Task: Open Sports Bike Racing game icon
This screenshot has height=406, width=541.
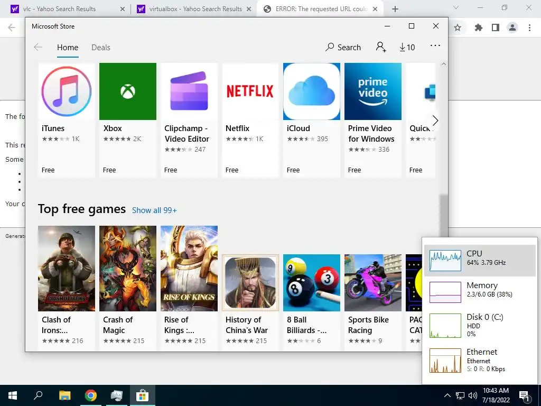Action: click(373, 283)
